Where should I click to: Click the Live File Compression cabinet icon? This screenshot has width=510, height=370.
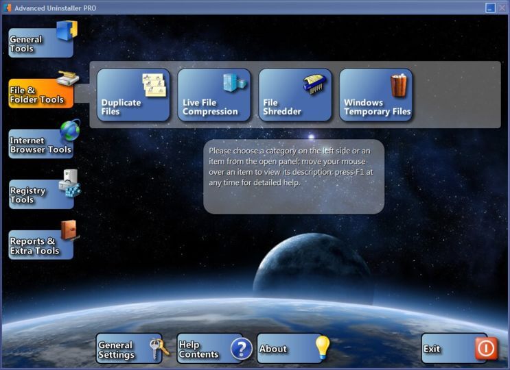235,82
